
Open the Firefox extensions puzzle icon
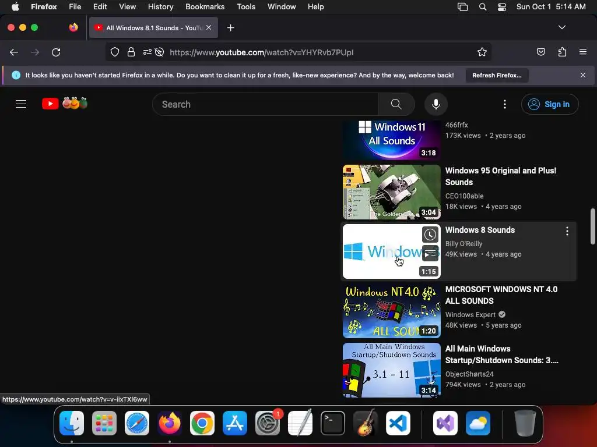[562, 52]
